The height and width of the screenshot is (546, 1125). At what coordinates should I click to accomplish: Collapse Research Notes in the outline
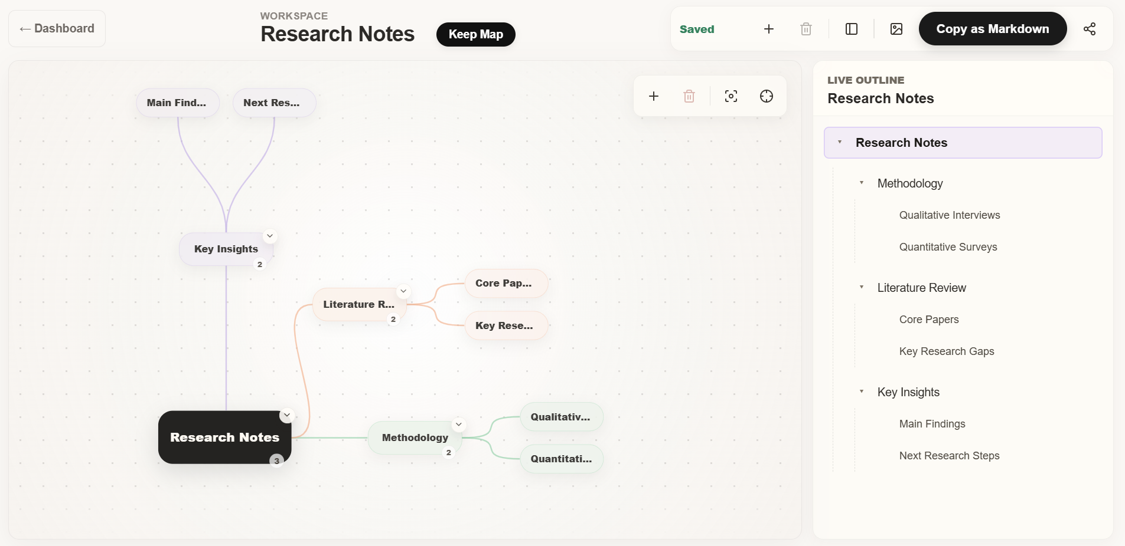pos(840,142)
